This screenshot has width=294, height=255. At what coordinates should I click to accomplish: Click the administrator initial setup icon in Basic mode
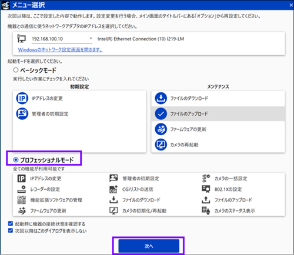pyautogui.click(x=22, y=114)
